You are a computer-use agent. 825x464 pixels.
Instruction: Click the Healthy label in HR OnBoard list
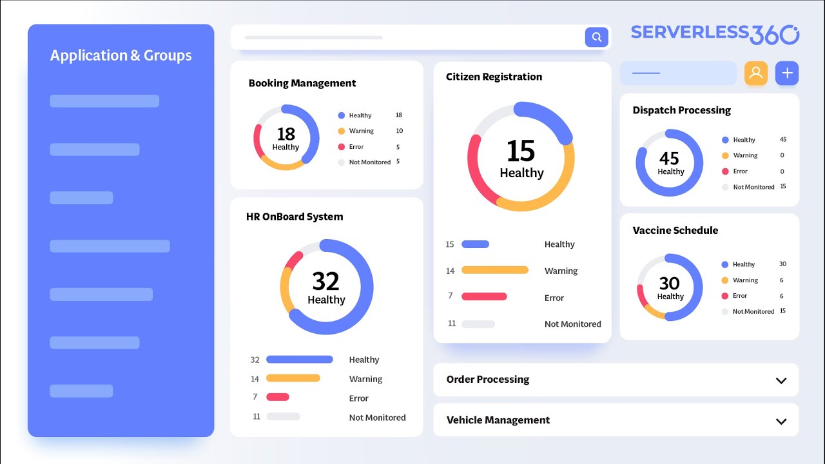point(364,360)
